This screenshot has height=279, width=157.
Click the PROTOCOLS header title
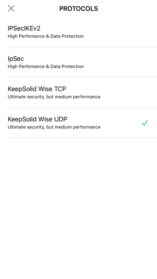coord(78,8)
